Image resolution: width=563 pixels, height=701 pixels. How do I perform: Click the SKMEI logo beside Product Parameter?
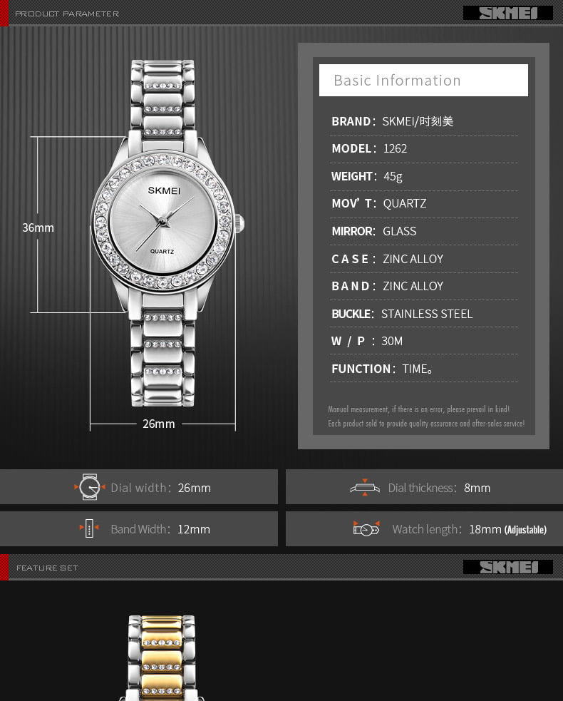tap(508, 13)
